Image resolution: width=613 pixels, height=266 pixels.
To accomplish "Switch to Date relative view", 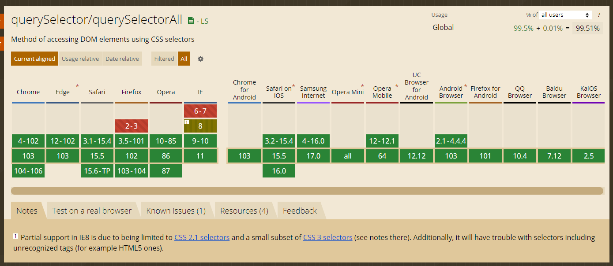I will pos(122,59).
